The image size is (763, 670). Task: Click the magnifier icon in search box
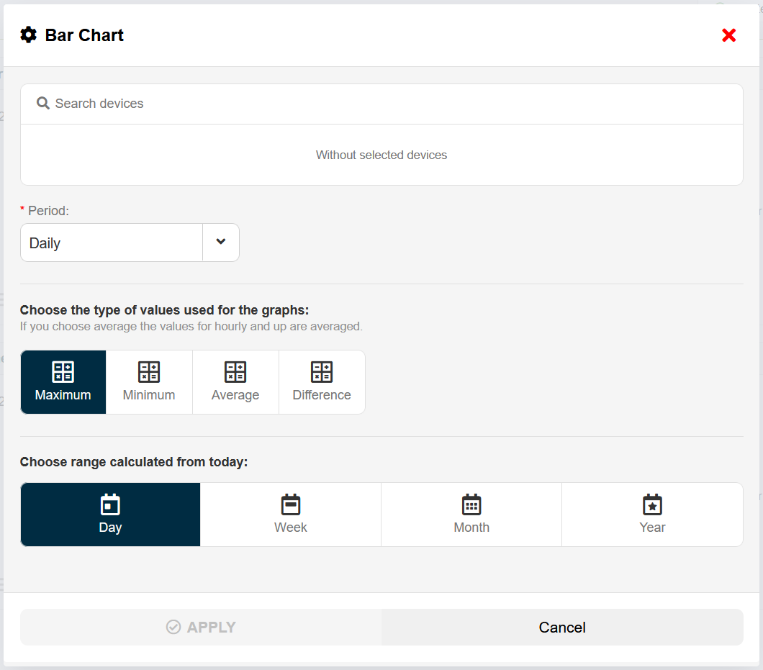(x=42, y=104)
